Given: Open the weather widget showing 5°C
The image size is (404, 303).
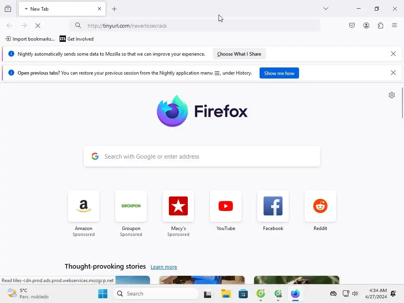Looking at the screenshot, I should click(28, 294).
